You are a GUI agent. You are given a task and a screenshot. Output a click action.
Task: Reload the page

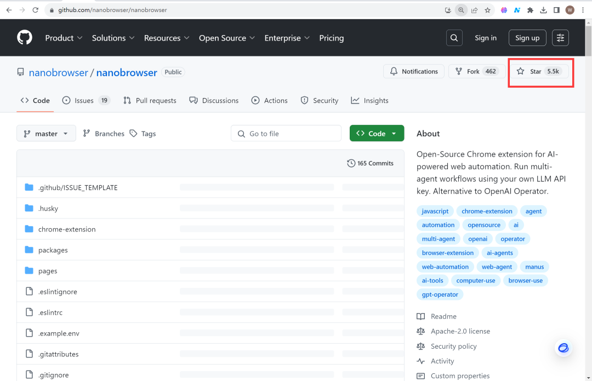coord(36,10)
